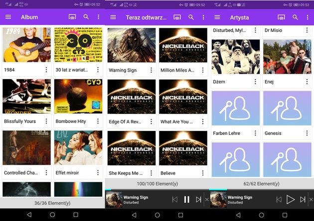The height and width of the screenshot is (221, 314).
Task: Skip to next track in Teraz odtwarz... player
Action: (198, 200)
